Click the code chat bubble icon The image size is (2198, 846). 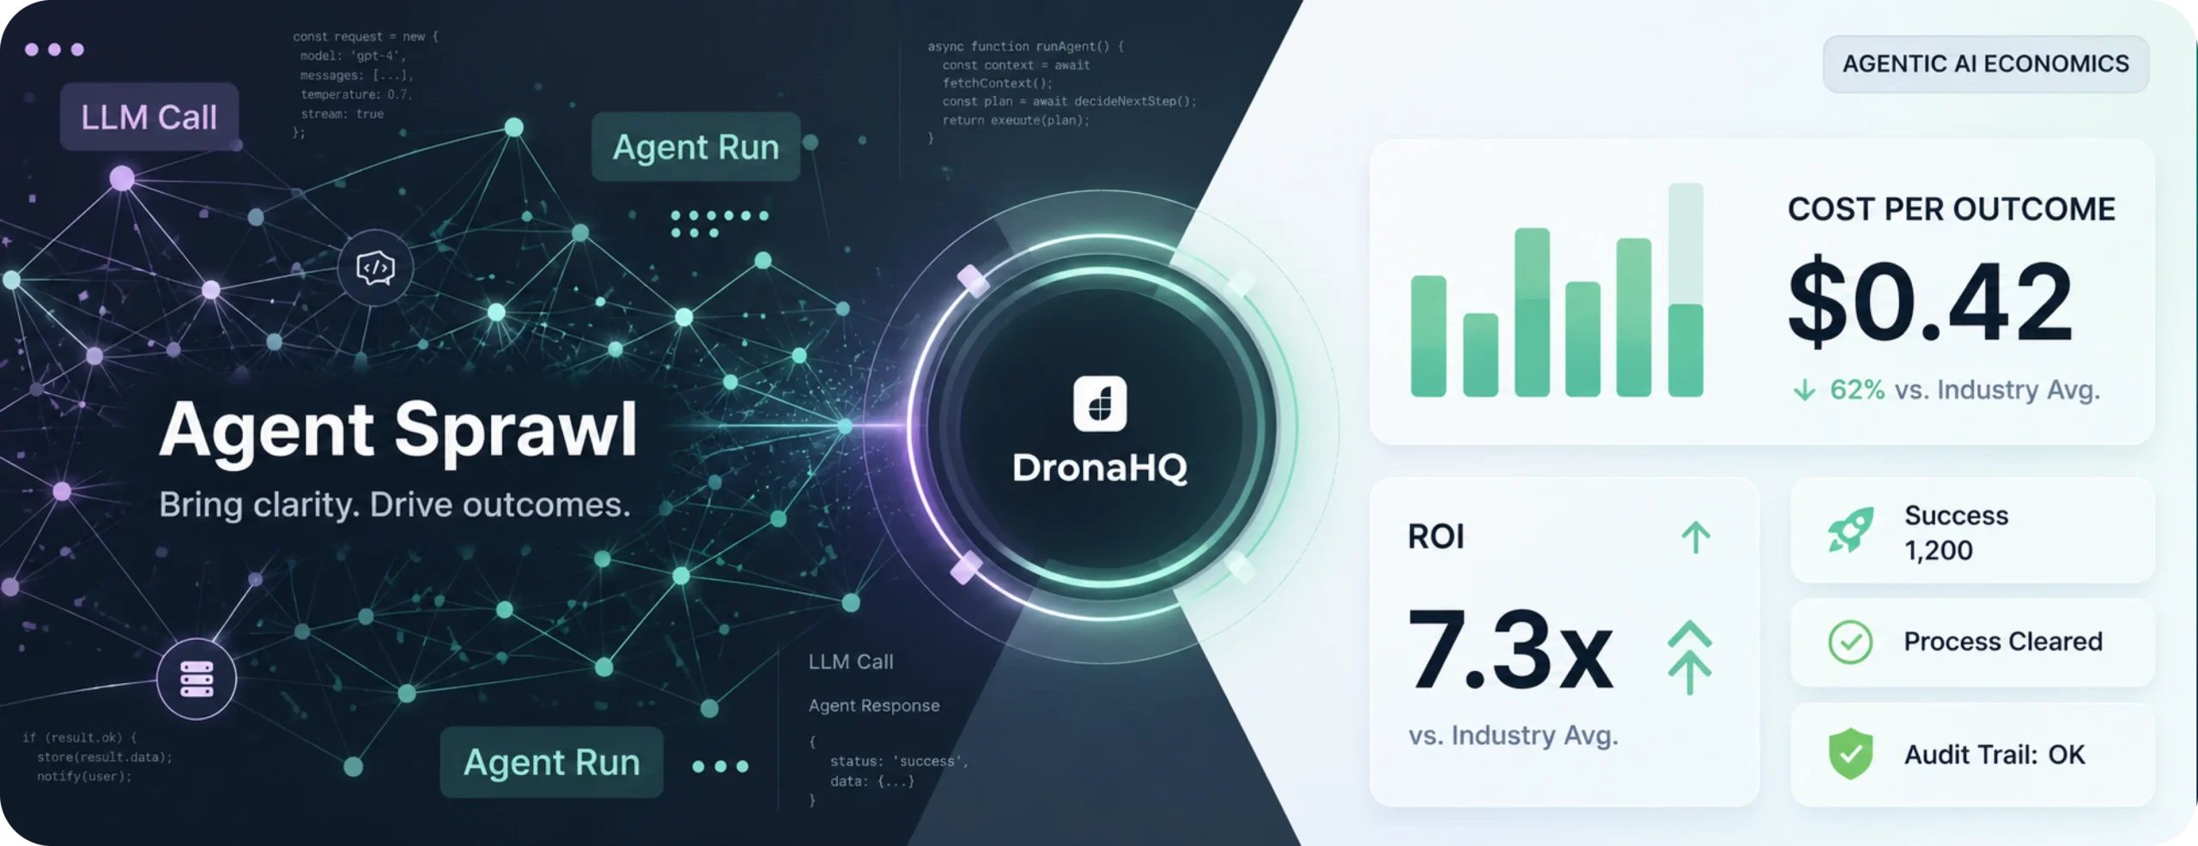(375, 269)
